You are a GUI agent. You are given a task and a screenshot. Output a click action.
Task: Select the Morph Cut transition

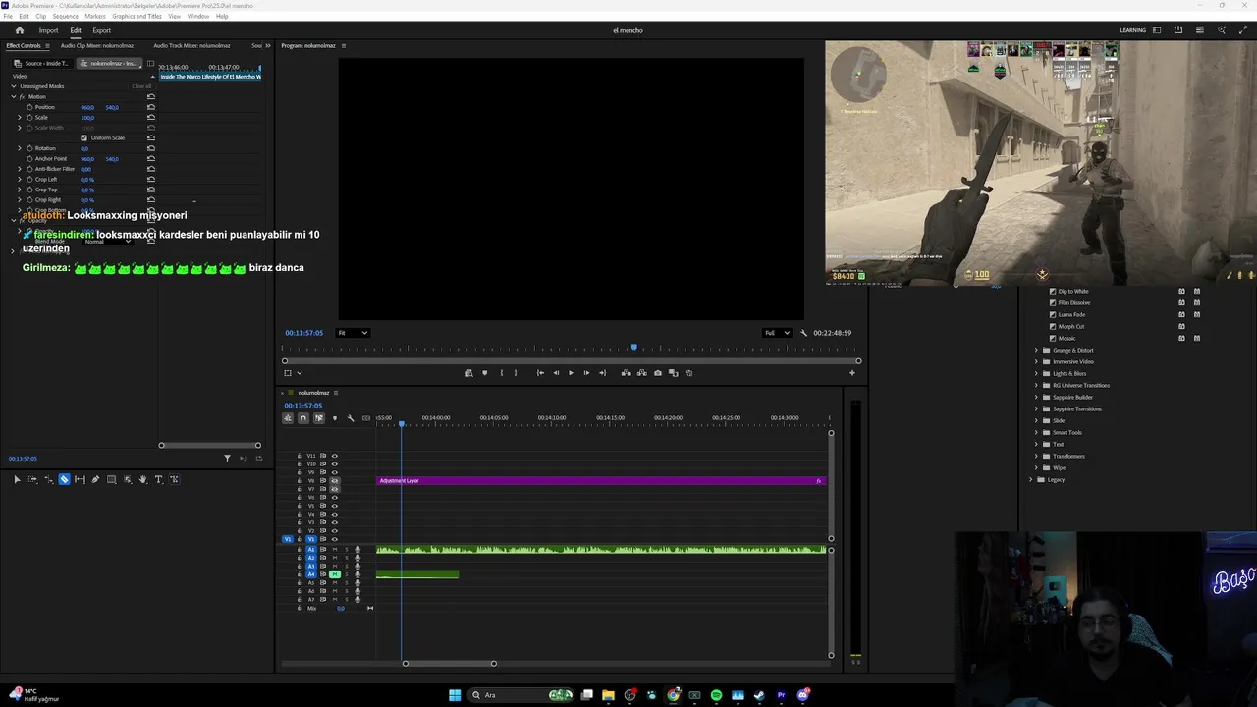tap(1071, 326)
